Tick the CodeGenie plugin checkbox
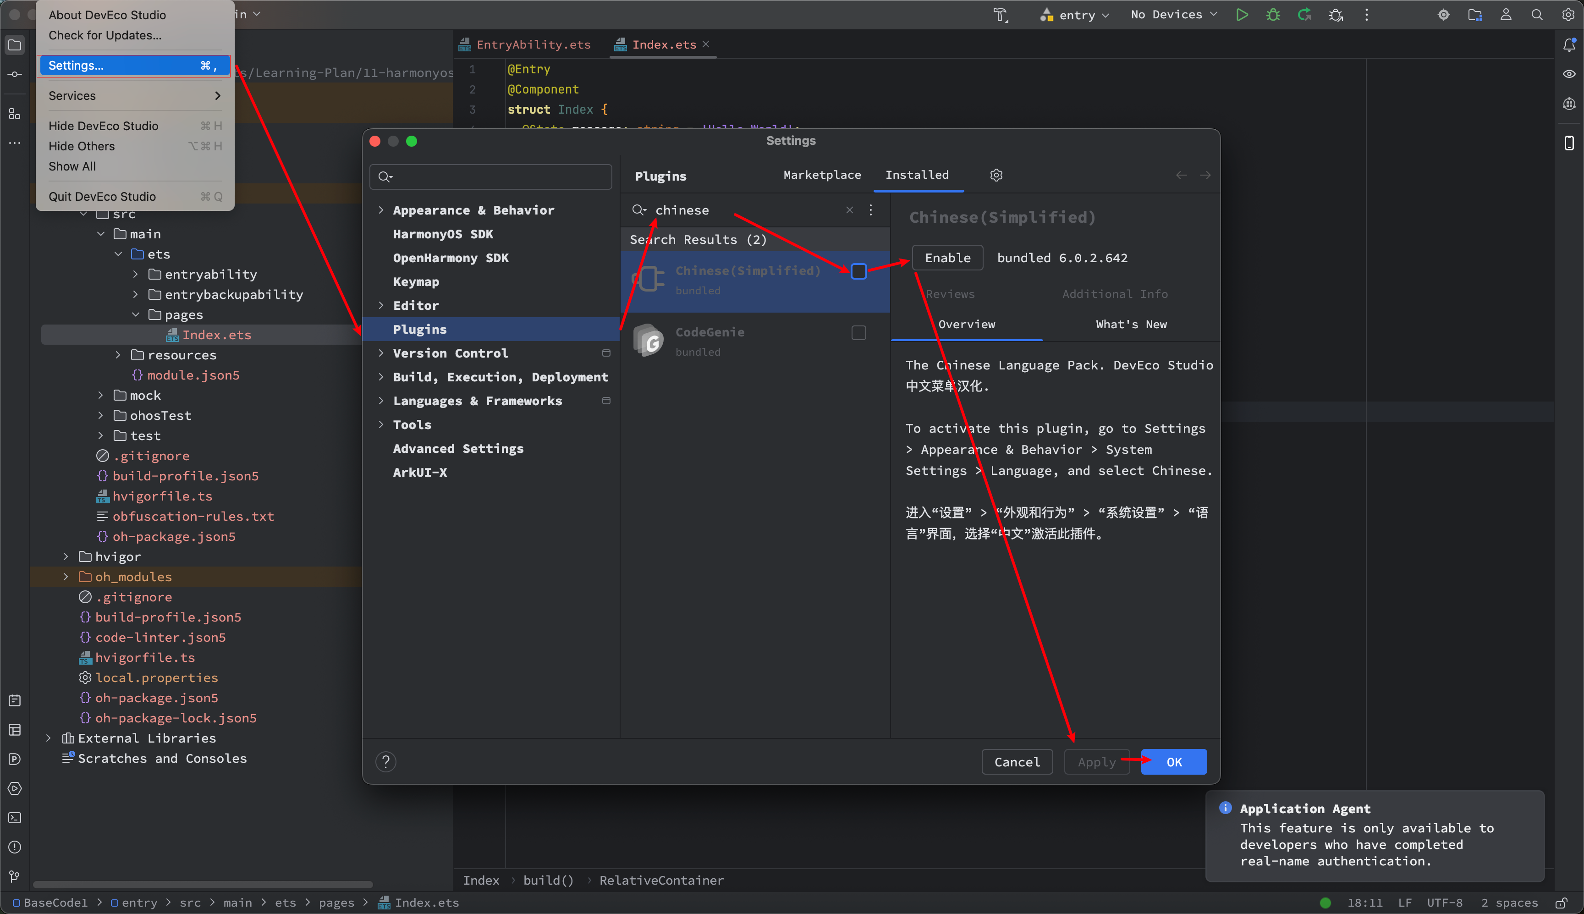The height and width of the screenshot is (914, 1584). (x=858, y=333)
